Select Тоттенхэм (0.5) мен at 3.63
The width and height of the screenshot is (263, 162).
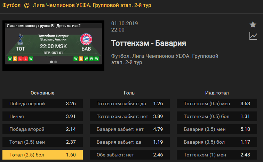click(x=217, y=103)
